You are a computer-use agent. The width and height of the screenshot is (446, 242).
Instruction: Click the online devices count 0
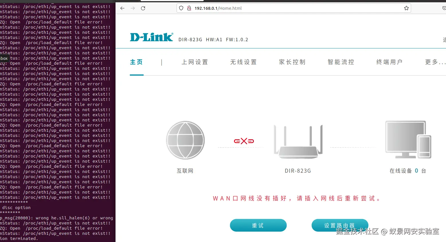point(416,171)
